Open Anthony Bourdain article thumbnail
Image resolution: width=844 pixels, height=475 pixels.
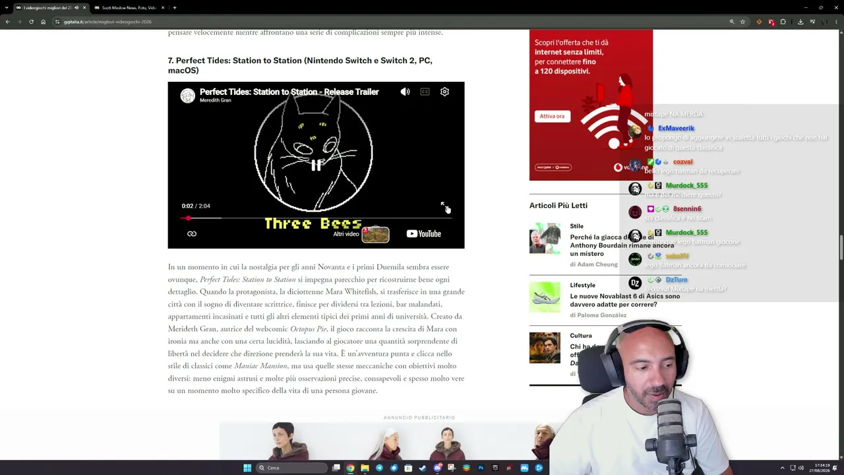tap(545, 237)
